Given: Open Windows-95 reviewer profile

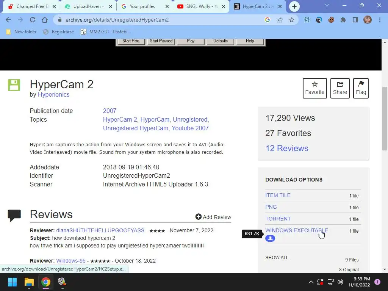Looking at the screenshot, I should [x=71, y=261].
